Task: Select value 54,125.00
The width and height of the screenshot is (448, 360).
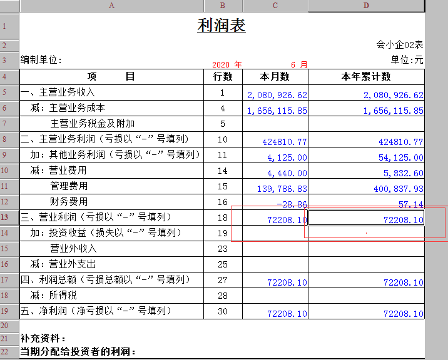Action: (x=366, y=155)
